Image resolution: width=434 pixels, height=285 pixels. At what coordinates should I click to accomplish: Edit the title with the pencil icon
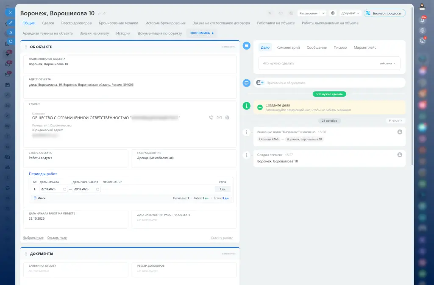click(99, 14)
